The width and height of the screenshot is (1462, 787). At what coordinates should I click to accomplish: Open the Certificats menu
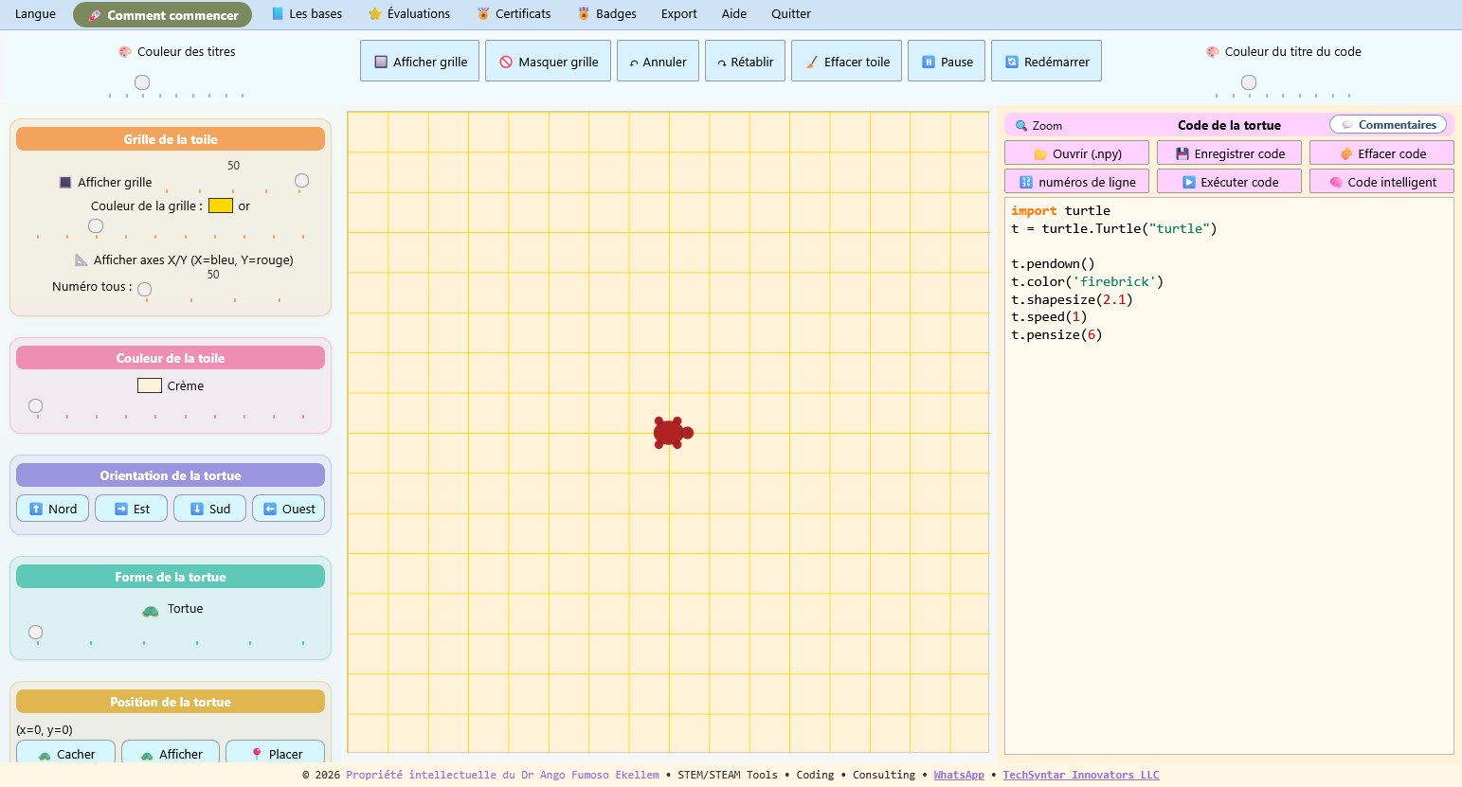pos(514,14)
